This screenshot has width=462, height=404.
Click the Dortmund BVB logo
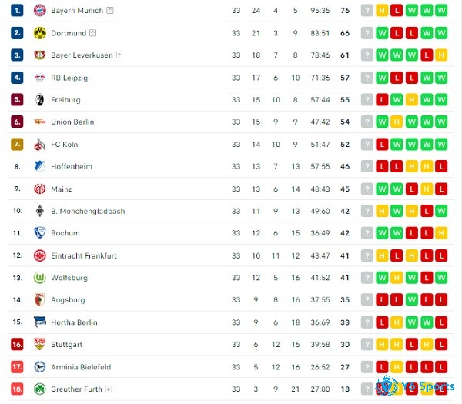[x=39, y=33]
